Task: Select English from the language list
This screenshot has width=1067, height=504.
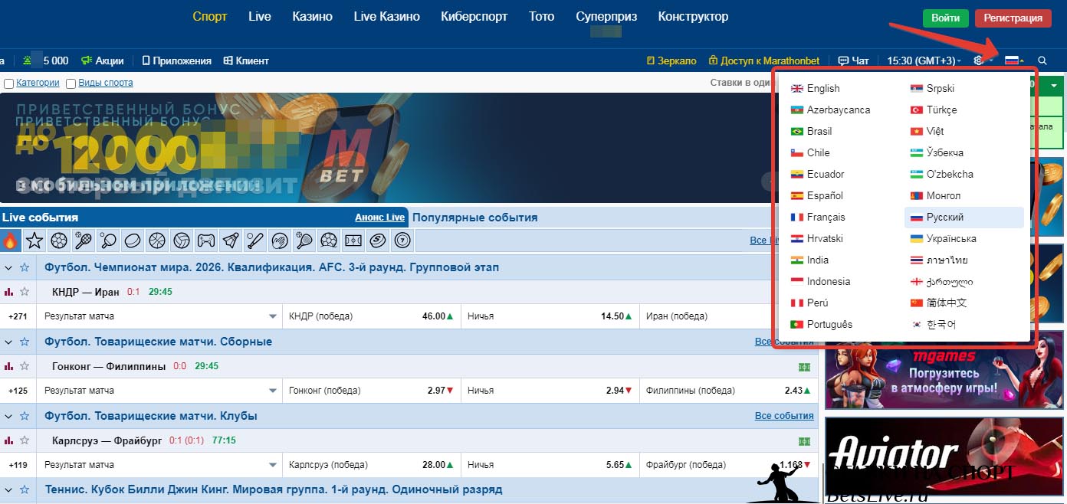Action: [x=822, y=88]
